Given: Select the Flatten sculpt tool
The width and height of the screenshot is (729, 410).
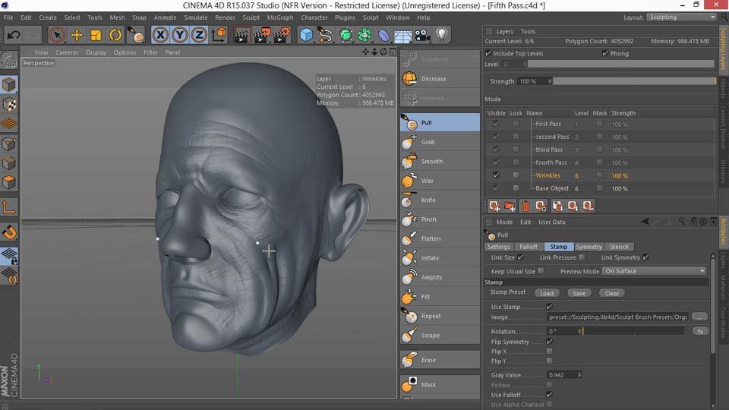Looking at the screenshot, I should (430, 238).
